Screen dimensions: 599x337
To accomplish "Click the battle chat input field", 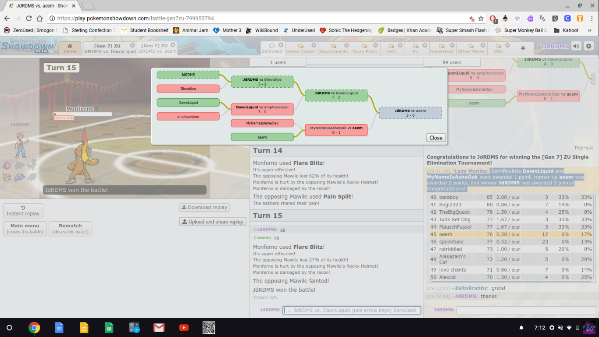I will coord(352,310).
